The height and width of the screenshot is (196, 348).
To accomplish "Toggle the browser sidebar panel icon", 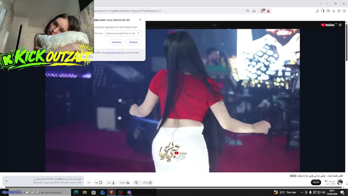I will coord(322,11).
